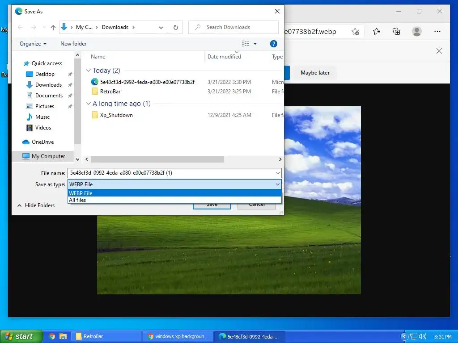Click the Downloads breadcrumb in address bar
Image resolution: width=458 pixels, height=343 pixels.
click(115, 27)
